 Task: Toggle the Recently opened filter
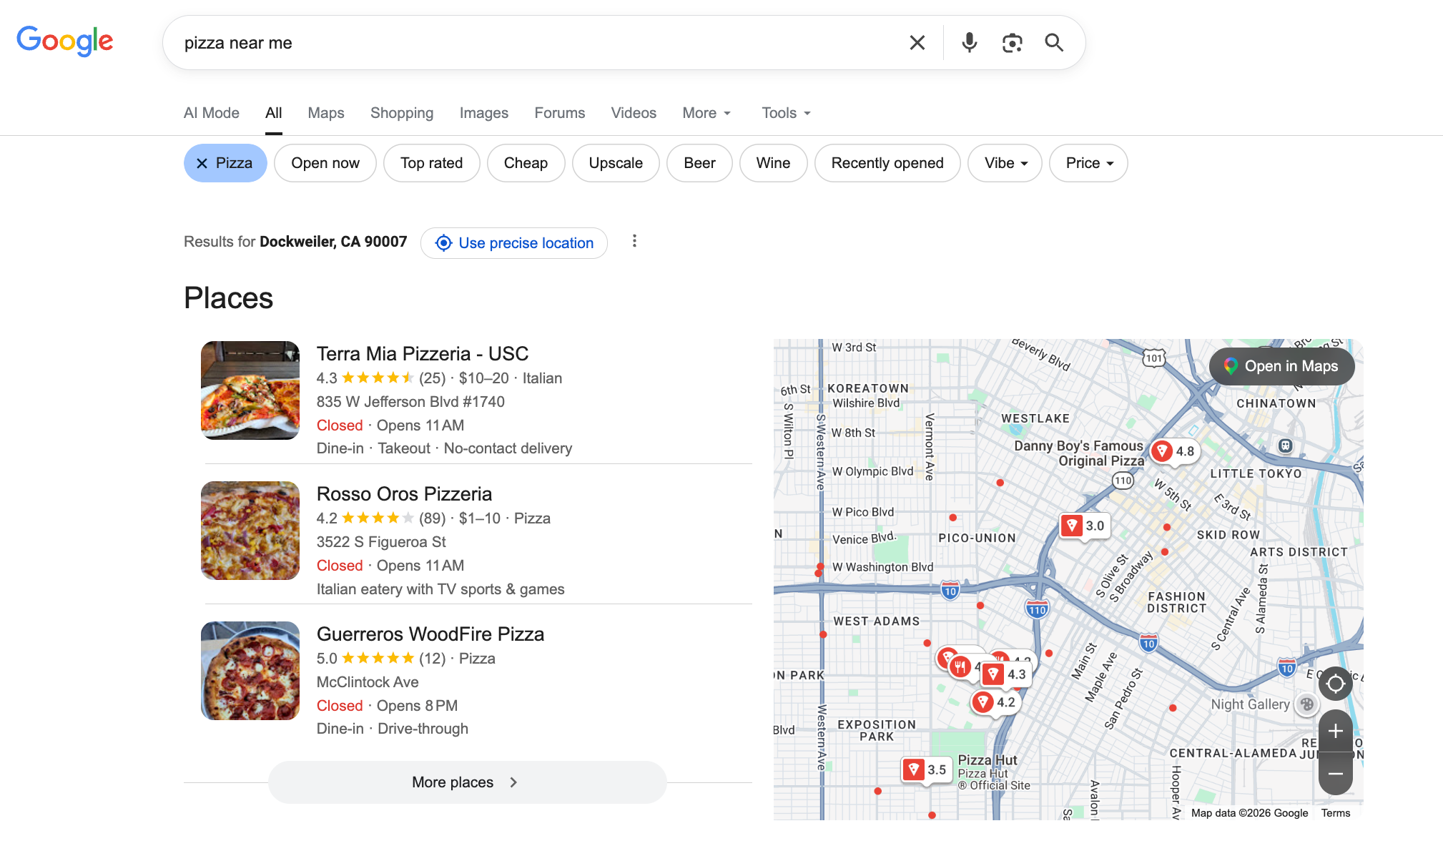click(x=887, y=163)
